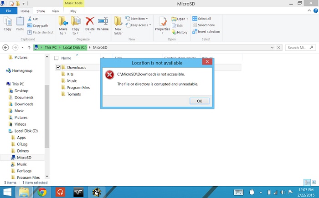Open the Windows Start button
The image size is (319, 198).
[x=7, y=192]
